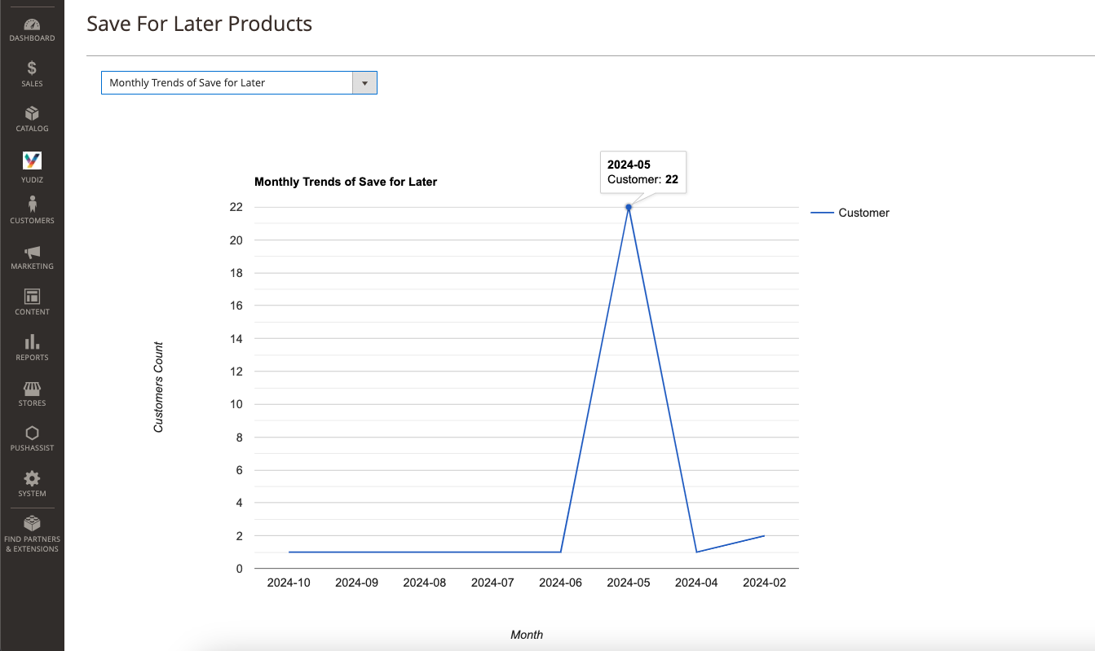
Task: Open the Dashboard gauge icon
Action: click(32, 25)
